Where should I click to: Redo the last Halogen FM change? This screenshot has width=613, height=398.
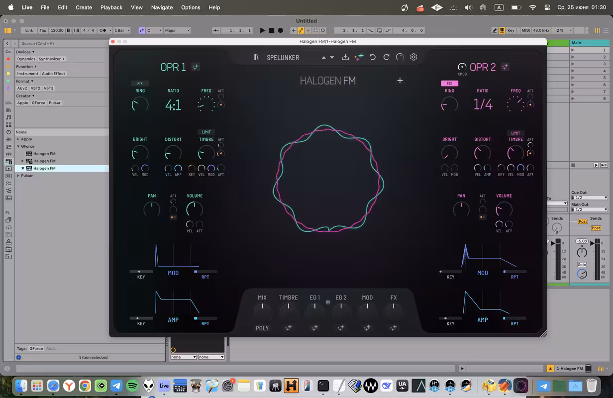tap(386, 57)
